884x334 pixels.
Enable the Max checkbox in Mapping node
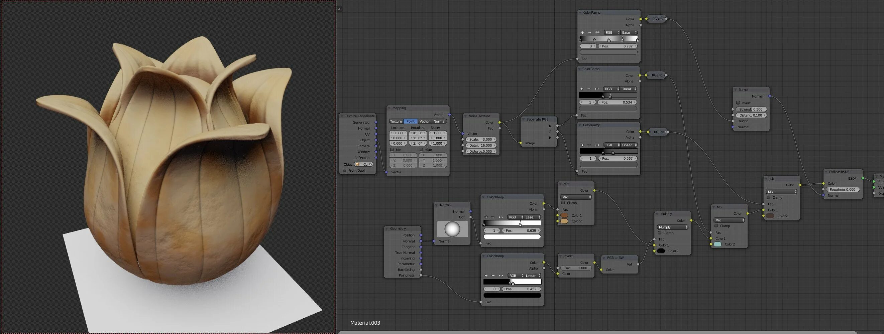point(421,150)
